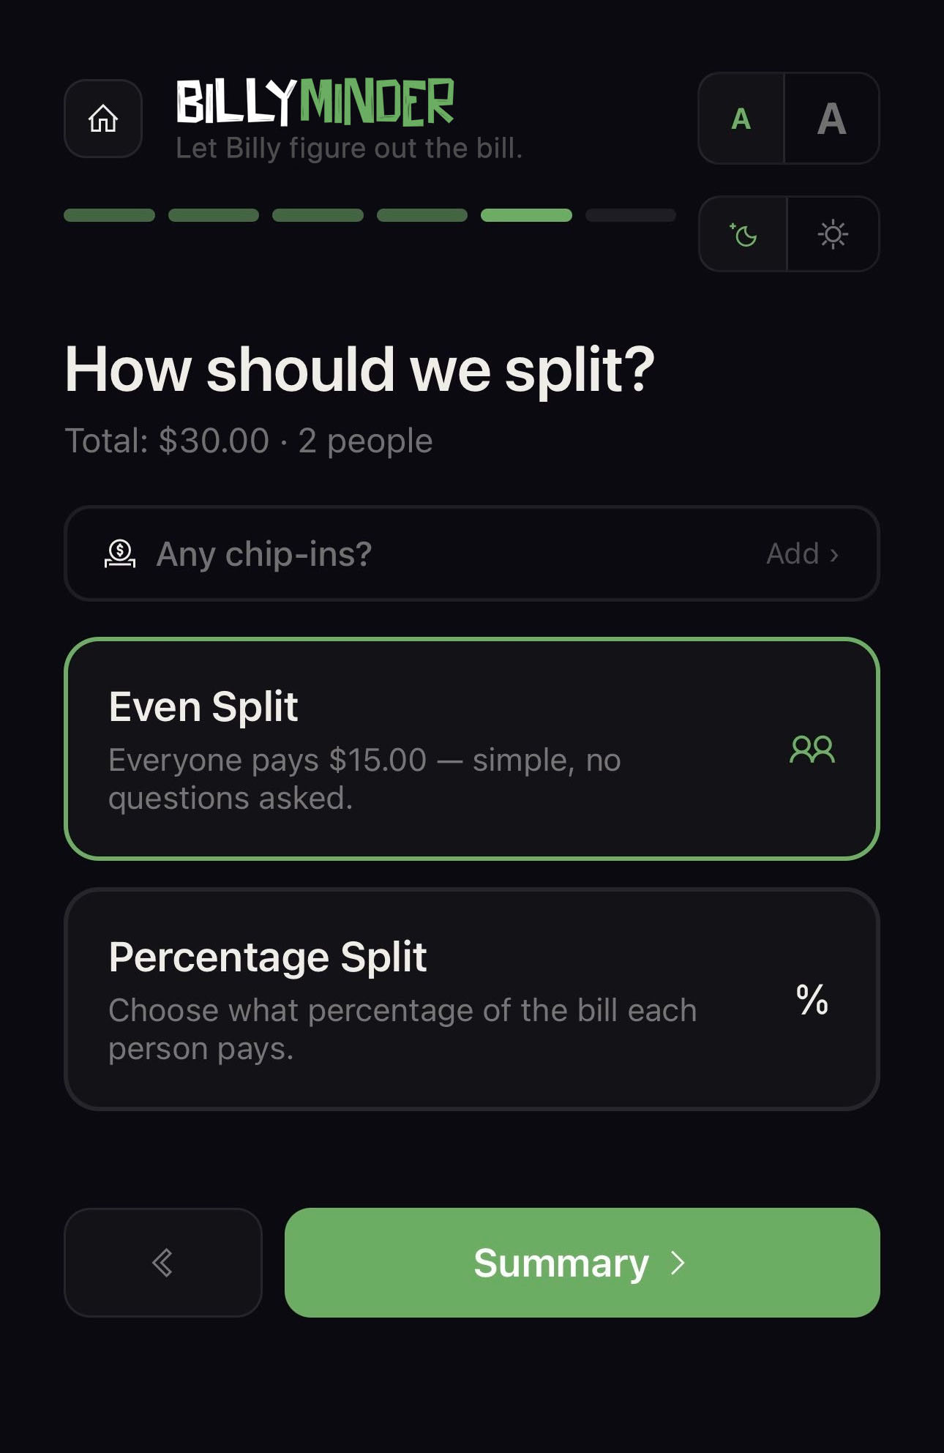Choose the Even Split option
This screenshot has height=1453, width=944.
(472, 749)
